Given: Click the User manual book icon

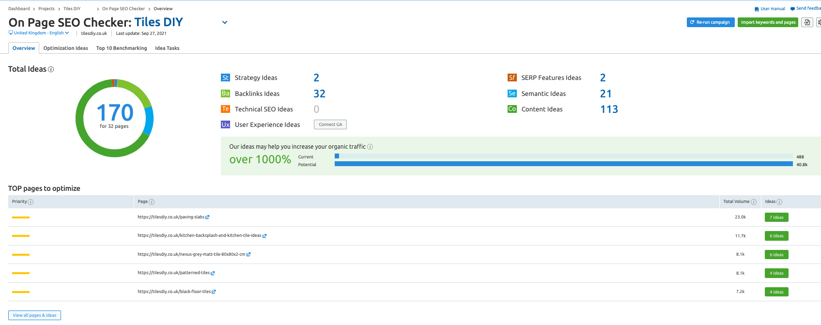Looking at the screenshot, I should [x=757, y=9].
